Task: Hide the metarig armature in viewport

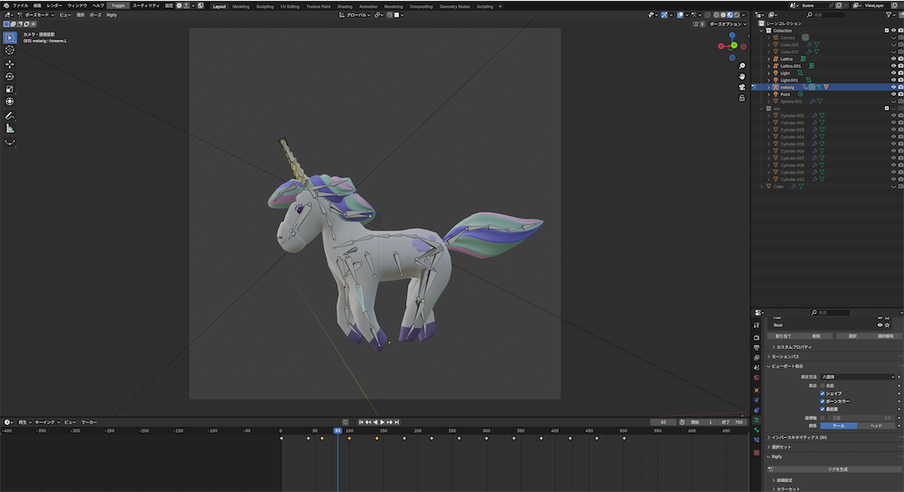Action: (x=893, y=87)
